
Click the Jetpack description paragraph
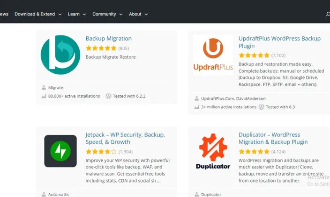tap(127, 170)
